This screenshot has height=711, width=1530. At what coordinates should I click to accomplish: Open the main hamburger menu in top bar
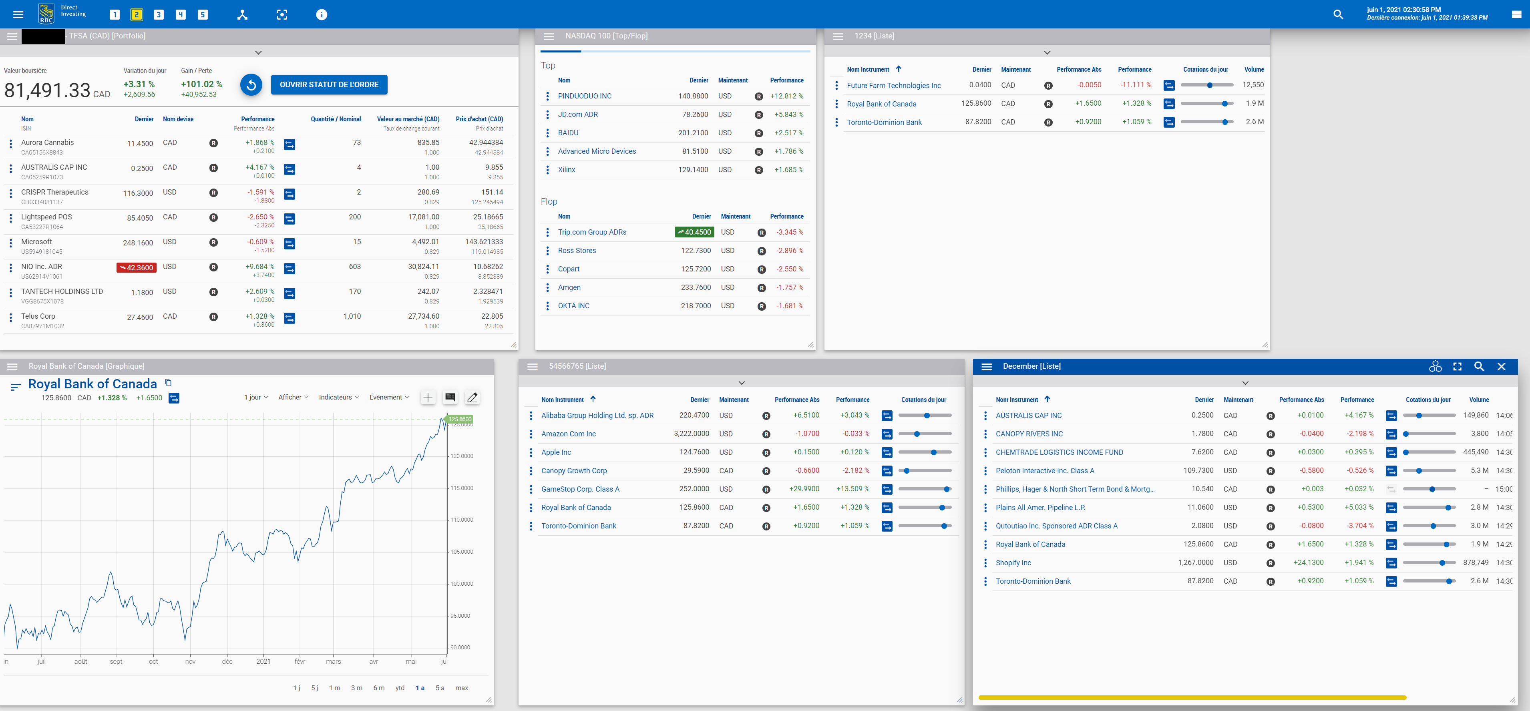click(x=18, y=14)
